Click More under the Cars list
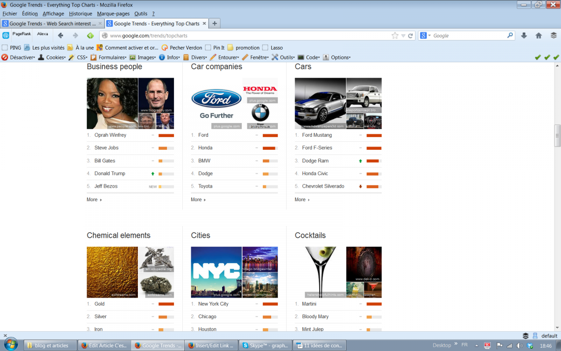This screenshot has width=561, height=351. pos(302,200)
